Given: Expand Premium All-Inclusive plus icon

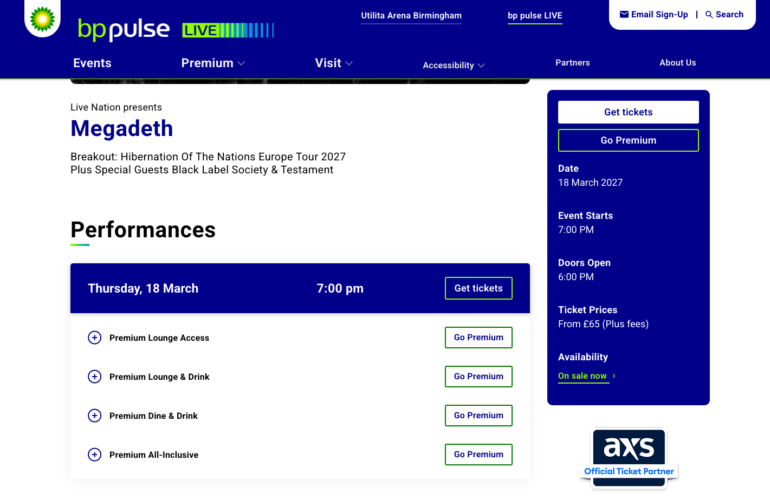Looking at the screenshot, I should tap(95, 455).
